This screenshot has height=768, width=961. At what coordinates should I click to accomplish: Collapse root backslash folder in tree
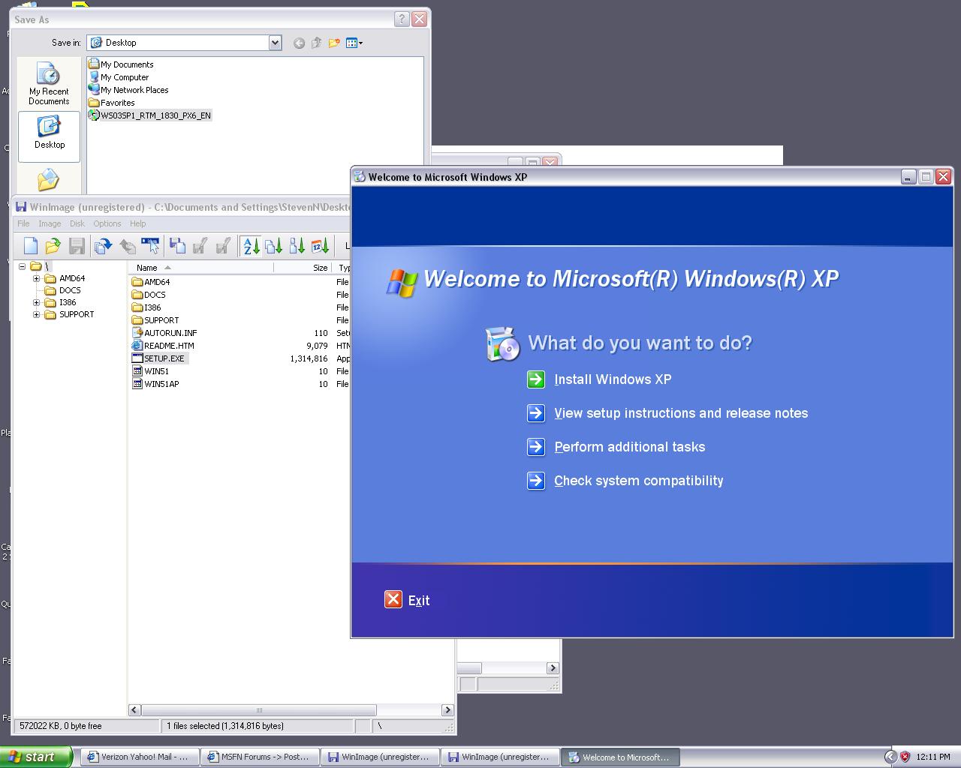[x=22, y=266]
